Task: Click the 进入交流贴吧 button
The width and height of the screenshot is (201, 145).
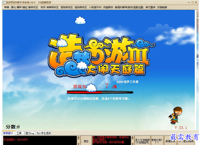Action: coord(143,141)
